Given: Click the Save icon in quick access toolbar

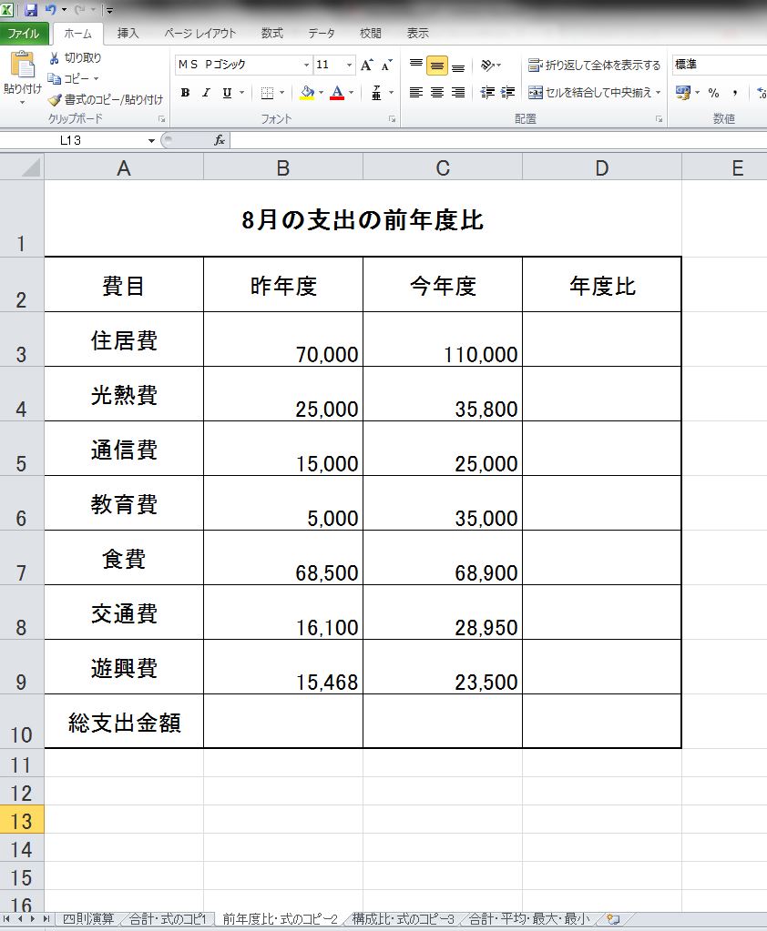Looking at the screenshot, I should (31, 10).
